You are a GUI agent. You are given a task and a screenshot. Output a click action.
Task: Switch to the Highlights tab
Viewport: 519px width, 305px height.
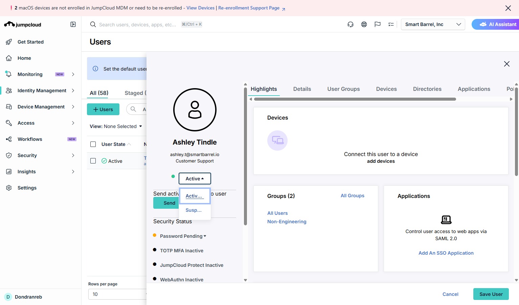[264, 89]
